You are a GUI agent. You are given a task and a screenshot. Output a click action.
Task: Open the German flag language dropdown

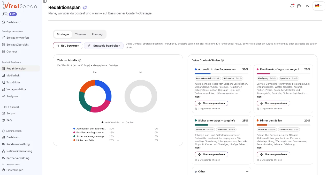click(x=319, y=6)
